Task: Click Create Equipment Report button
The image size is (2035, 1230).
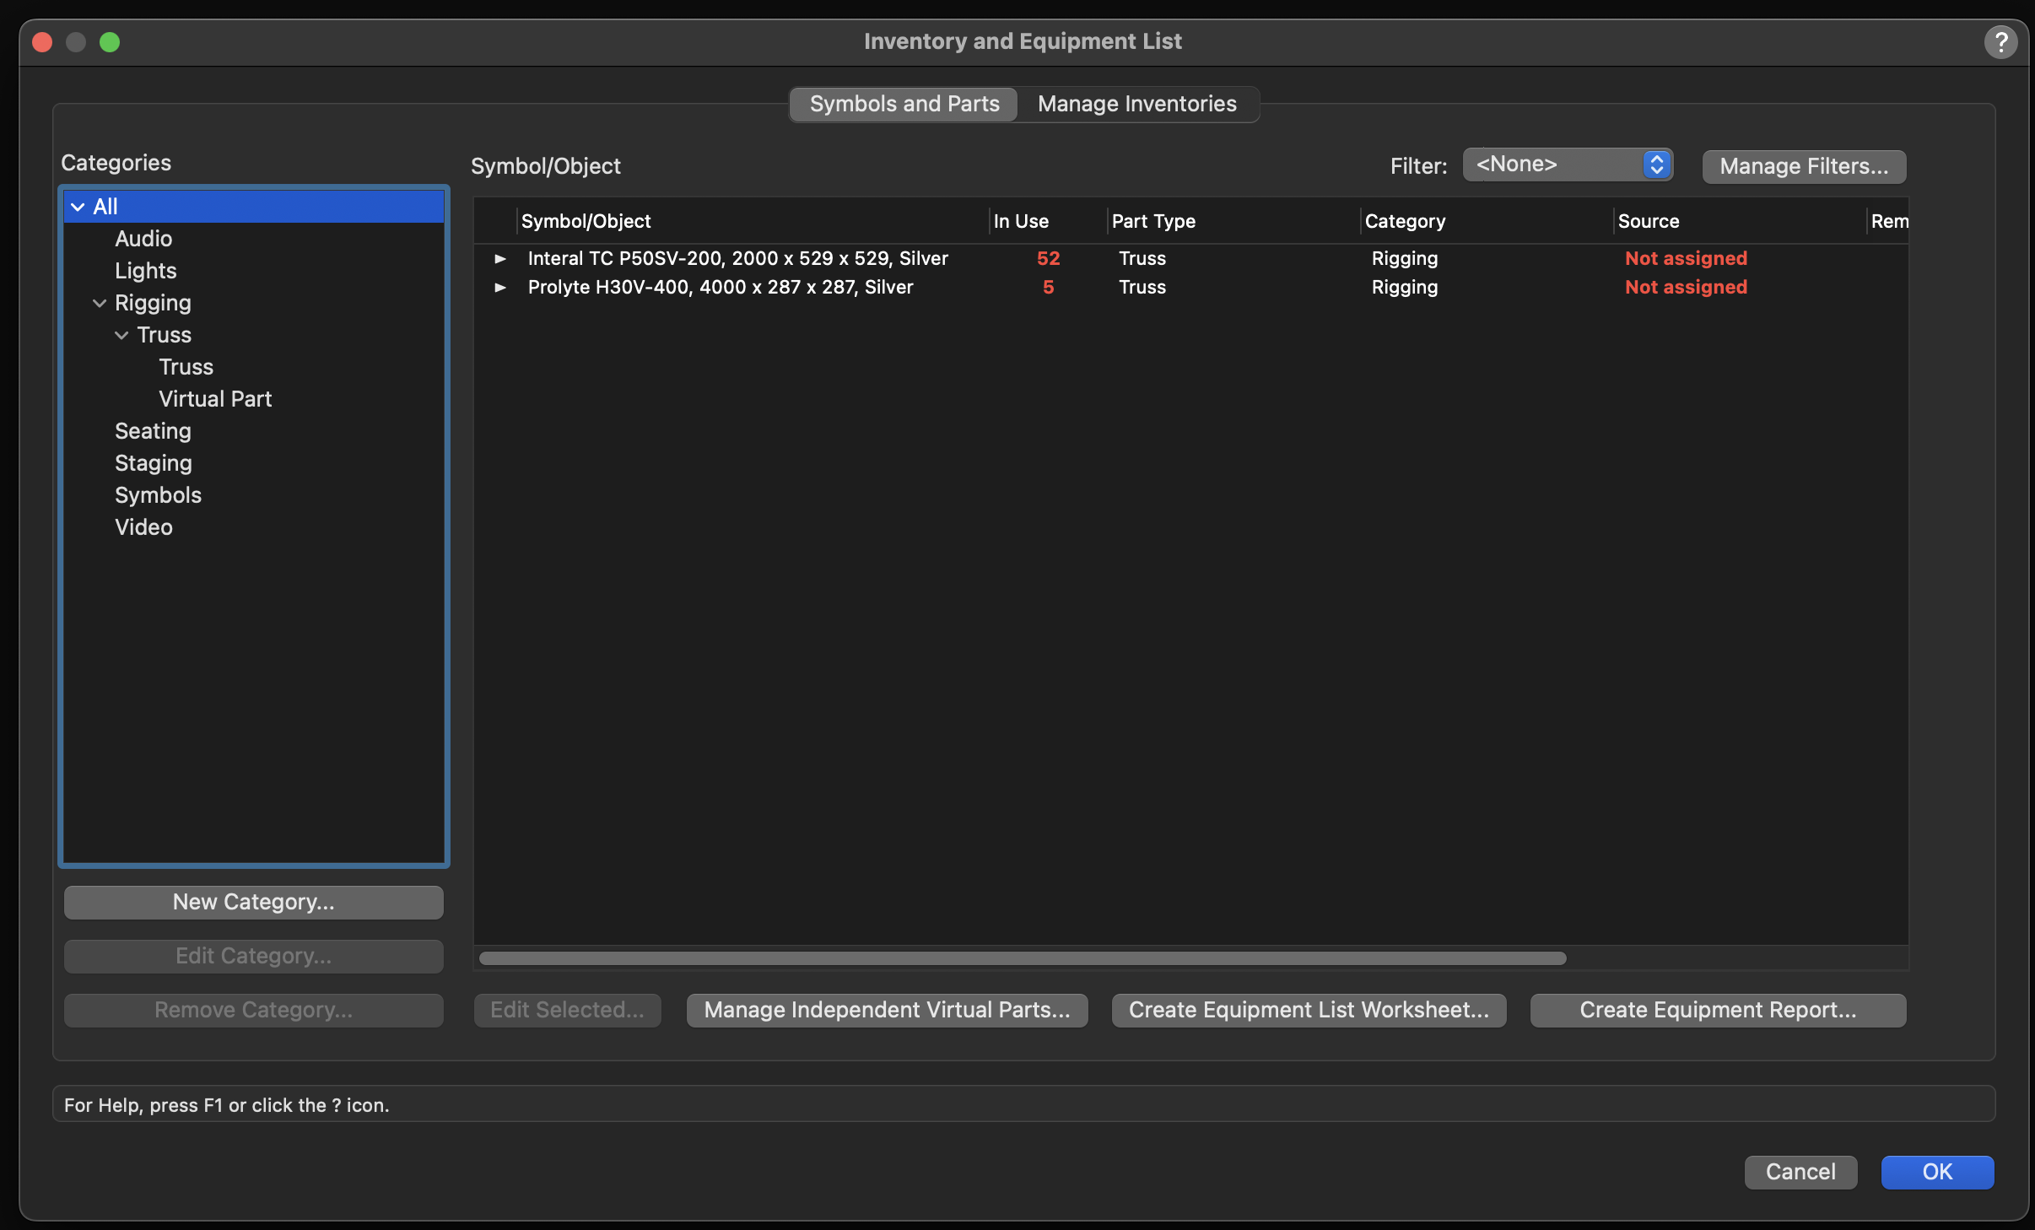Action: point(1717,1010)
